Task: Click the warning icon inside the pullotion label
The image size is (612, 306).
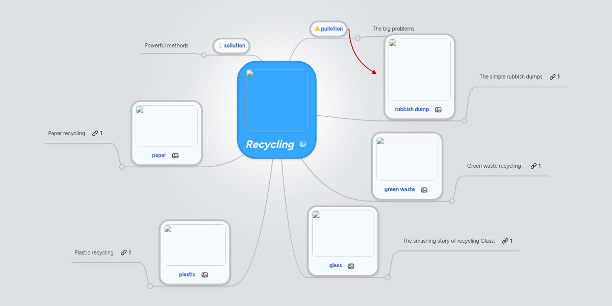Action: coord(318,29)
